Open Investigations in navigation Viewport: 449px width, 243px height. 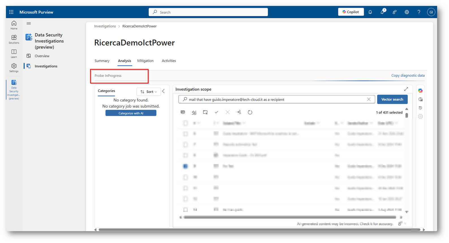pos(46,66)
